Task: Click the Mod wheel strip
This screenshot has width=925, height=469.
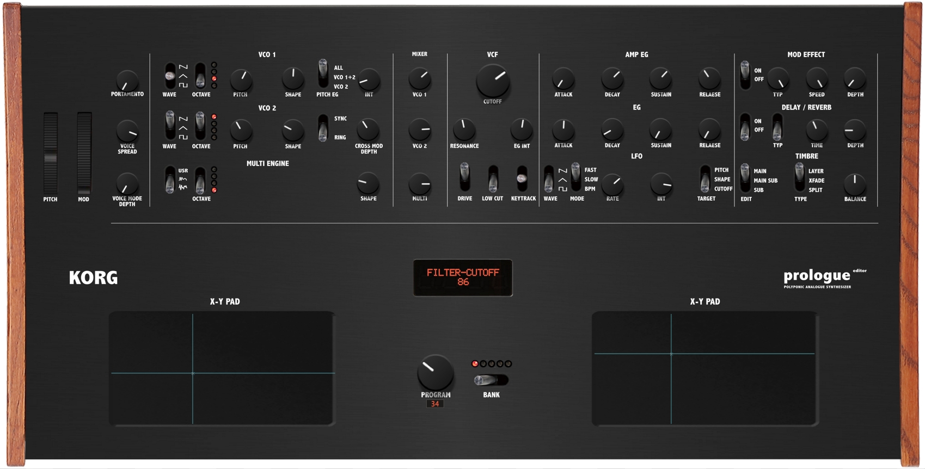Action: pyautogui.click(x=84, y=153)
